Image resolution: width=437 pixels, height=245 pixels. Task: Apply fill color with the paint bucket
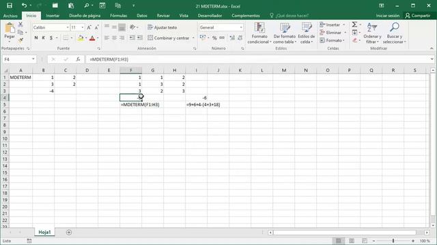[x=81, y=38]
